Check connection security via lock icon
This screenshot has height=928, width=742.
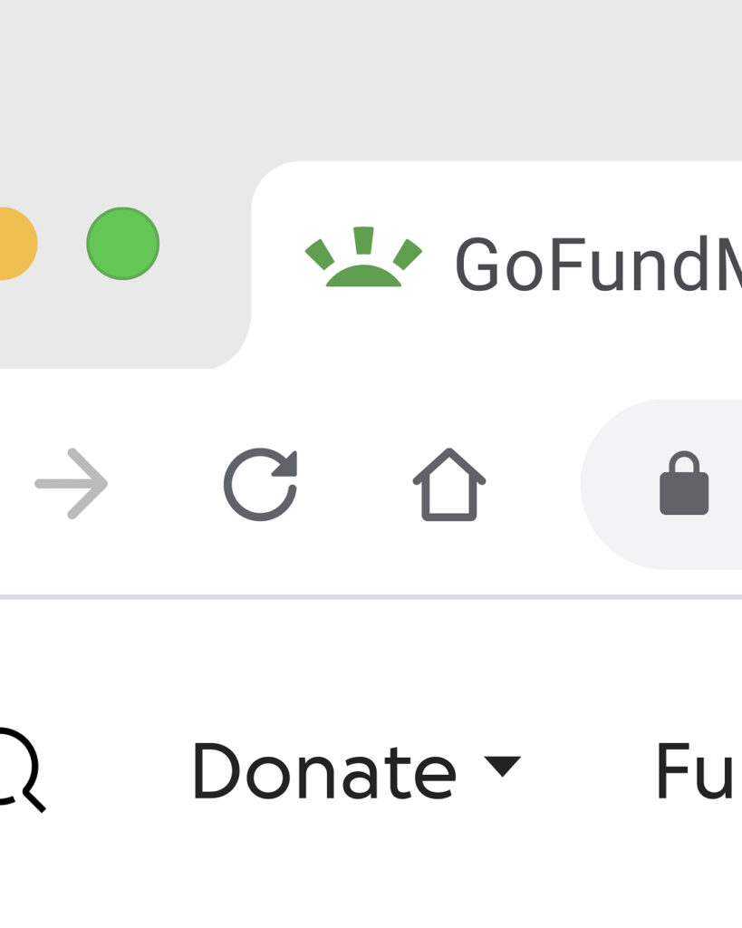tap(684, 484)
